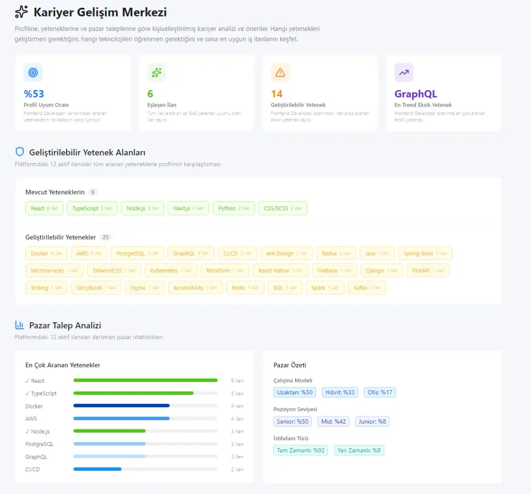Click the Python skill tag
Image resolution: width=531 pixels, height=494 pixels.
234,208
